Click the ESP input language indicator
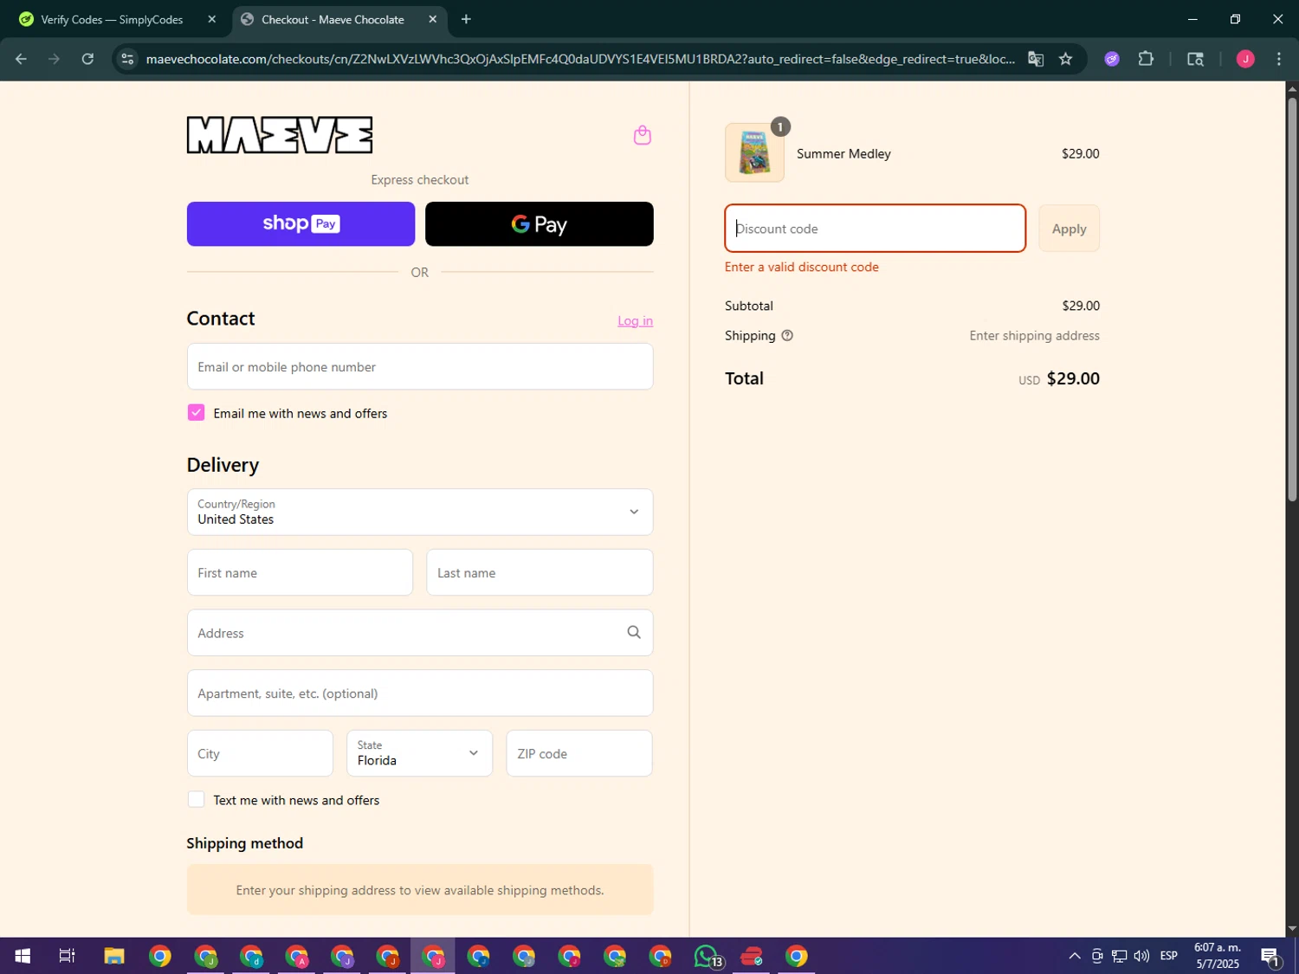Image resolution: width=1299 pixels, height=974 pixels. click(x=1168, y=956)
